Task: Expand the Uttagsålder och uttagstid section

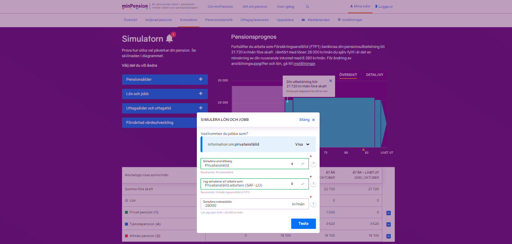Action: [x=165, y=108]
